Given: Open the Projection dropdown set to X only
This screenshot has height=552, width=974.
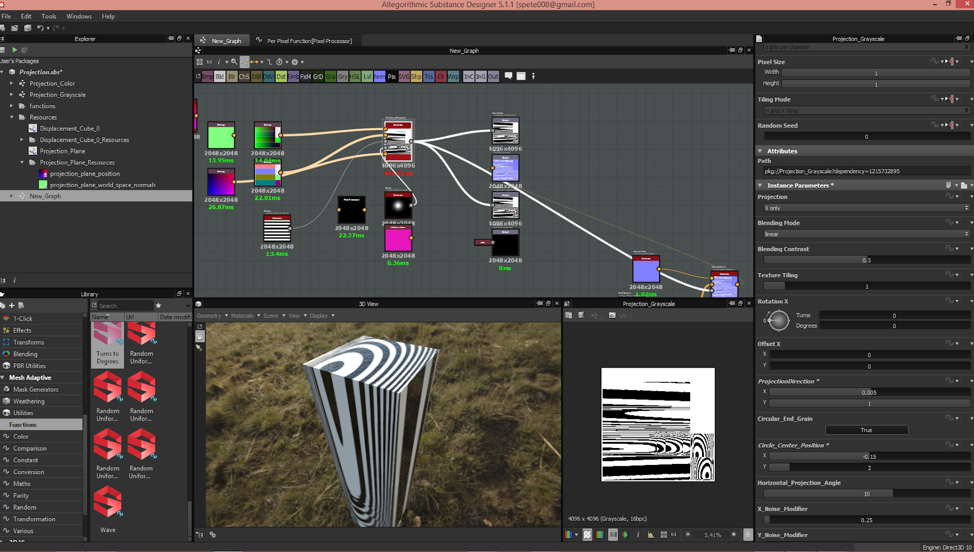Looking at the screenshot, I should [866, 208].
